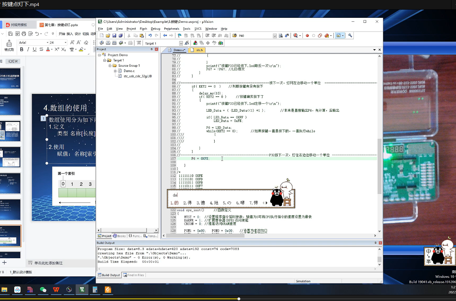The width and height of the screenshot is (456, 301).
Task: Open the Arial font name dropdown
Action: tap(47, 42)
